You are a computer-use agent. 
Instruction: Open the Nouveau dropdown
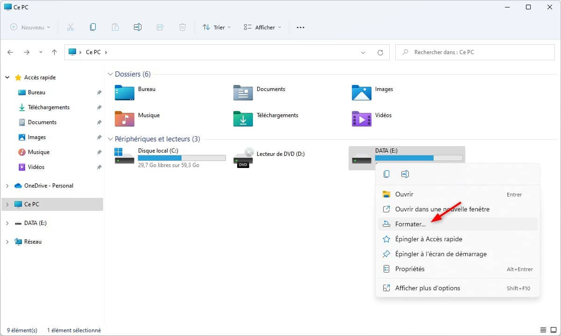click(30, 28)
